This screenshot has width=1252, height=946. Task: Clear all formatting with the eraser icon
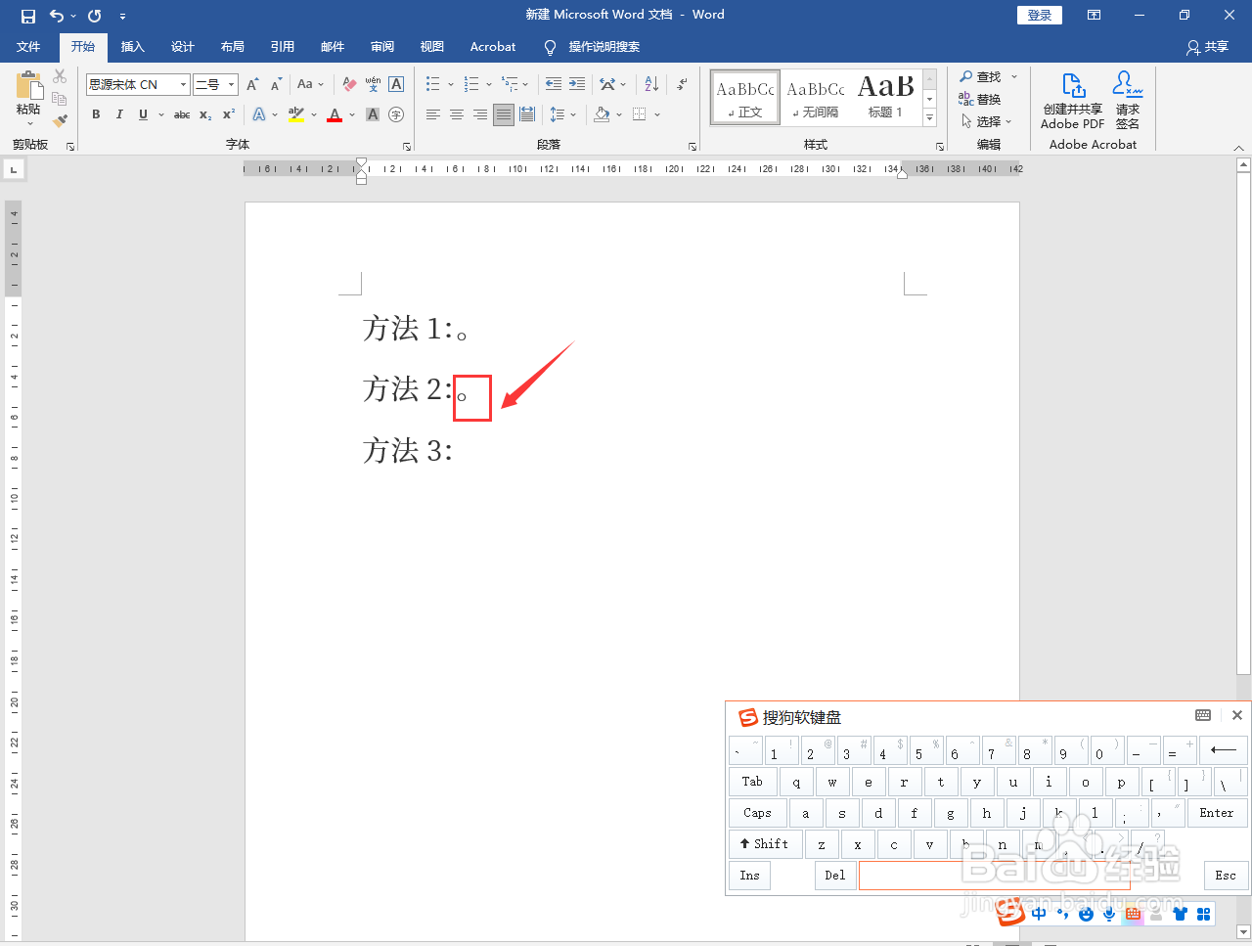pos(349,85)
